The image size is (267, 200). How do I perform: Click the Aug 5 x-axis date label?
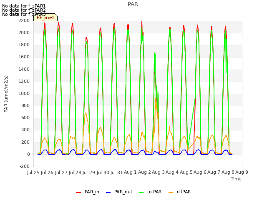[x=186, y=172]
